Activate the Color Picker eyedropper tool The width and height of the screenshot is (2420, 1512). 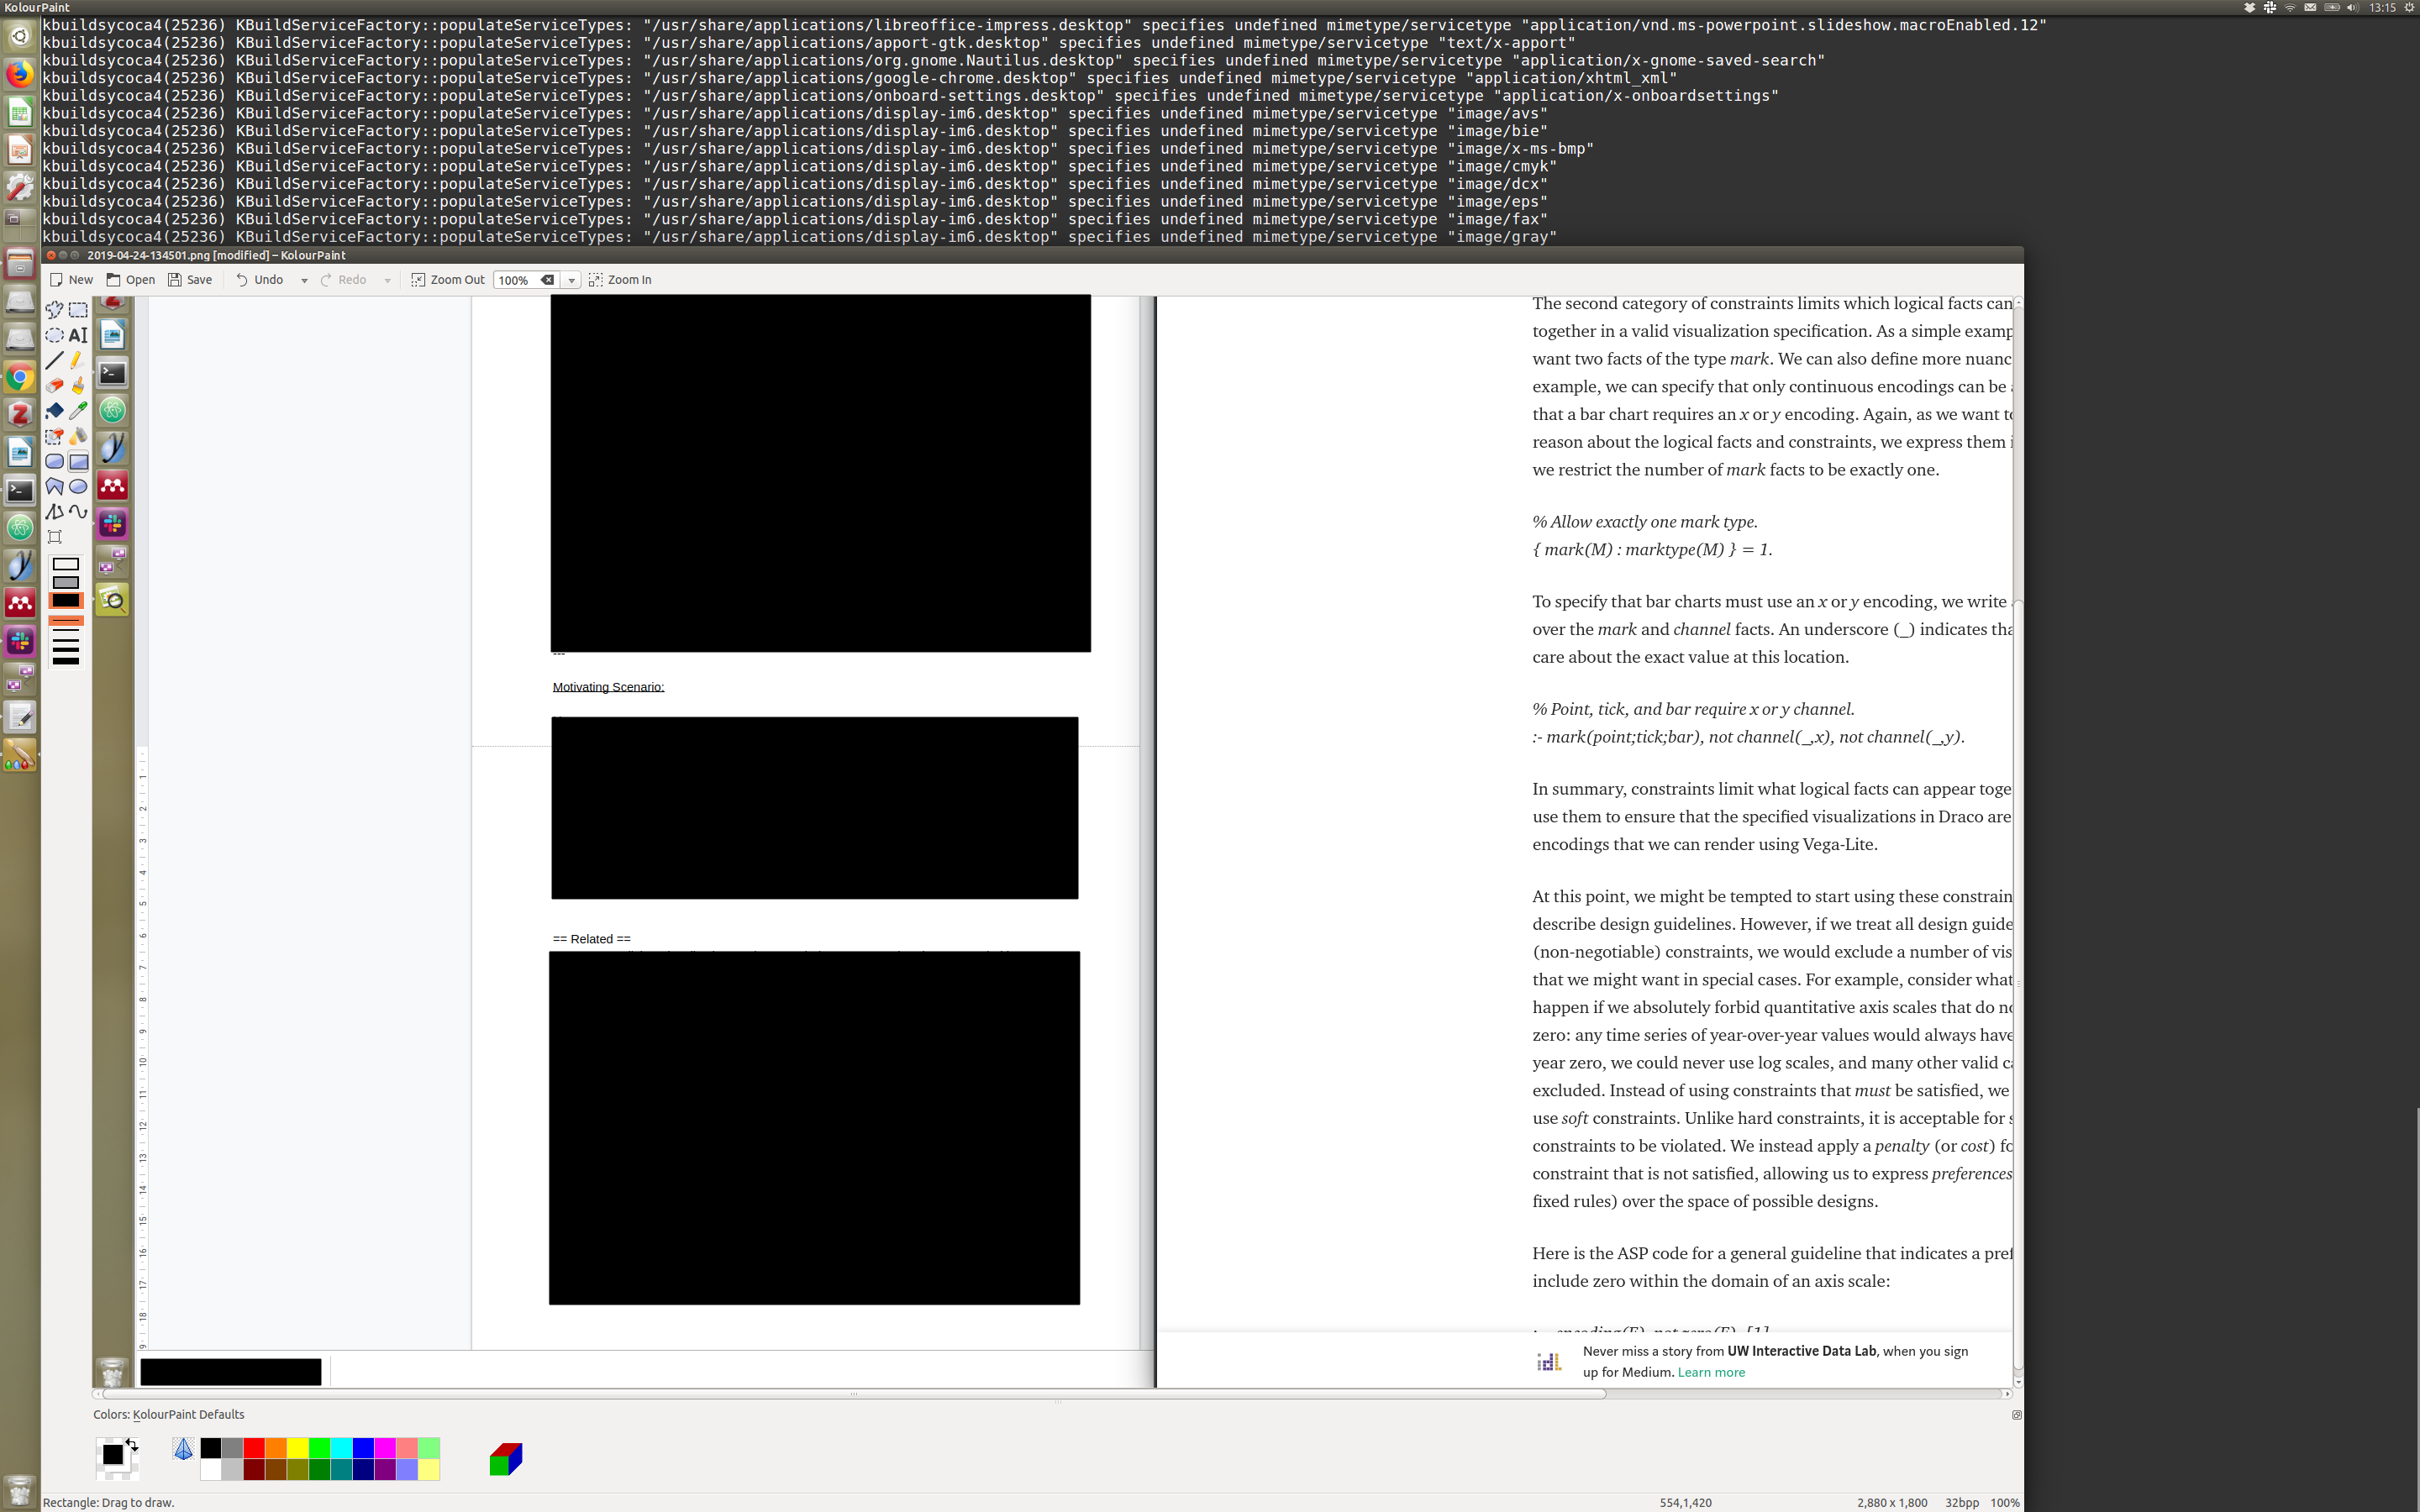click(x=78, y=411)
